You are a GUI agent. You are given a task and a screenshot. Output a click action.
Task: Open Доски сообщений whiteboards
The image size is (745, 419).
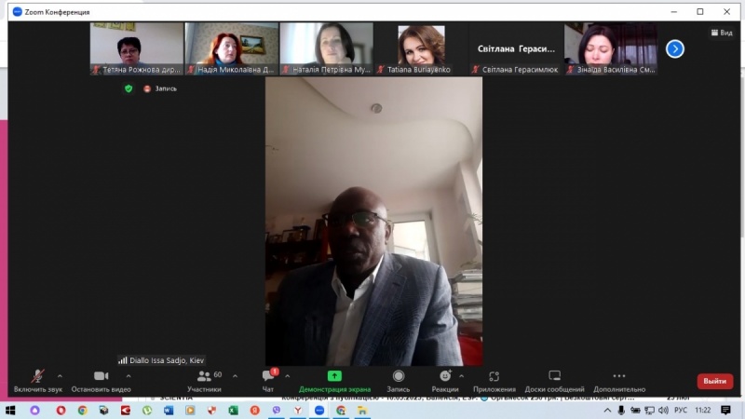pyautogui.click(x=554, y=381)
